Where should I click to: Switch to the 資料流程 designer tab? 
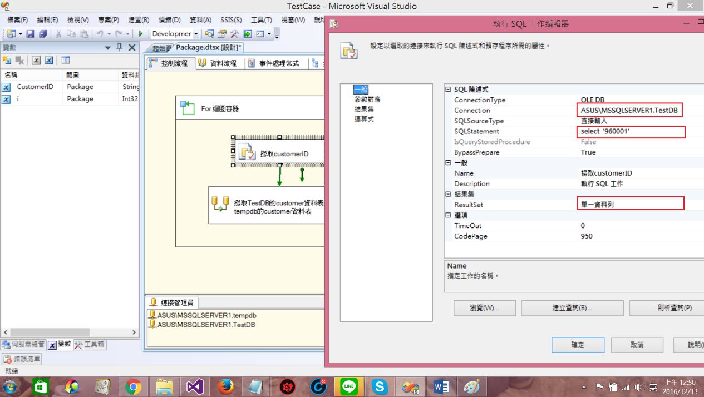click(219, 63)
